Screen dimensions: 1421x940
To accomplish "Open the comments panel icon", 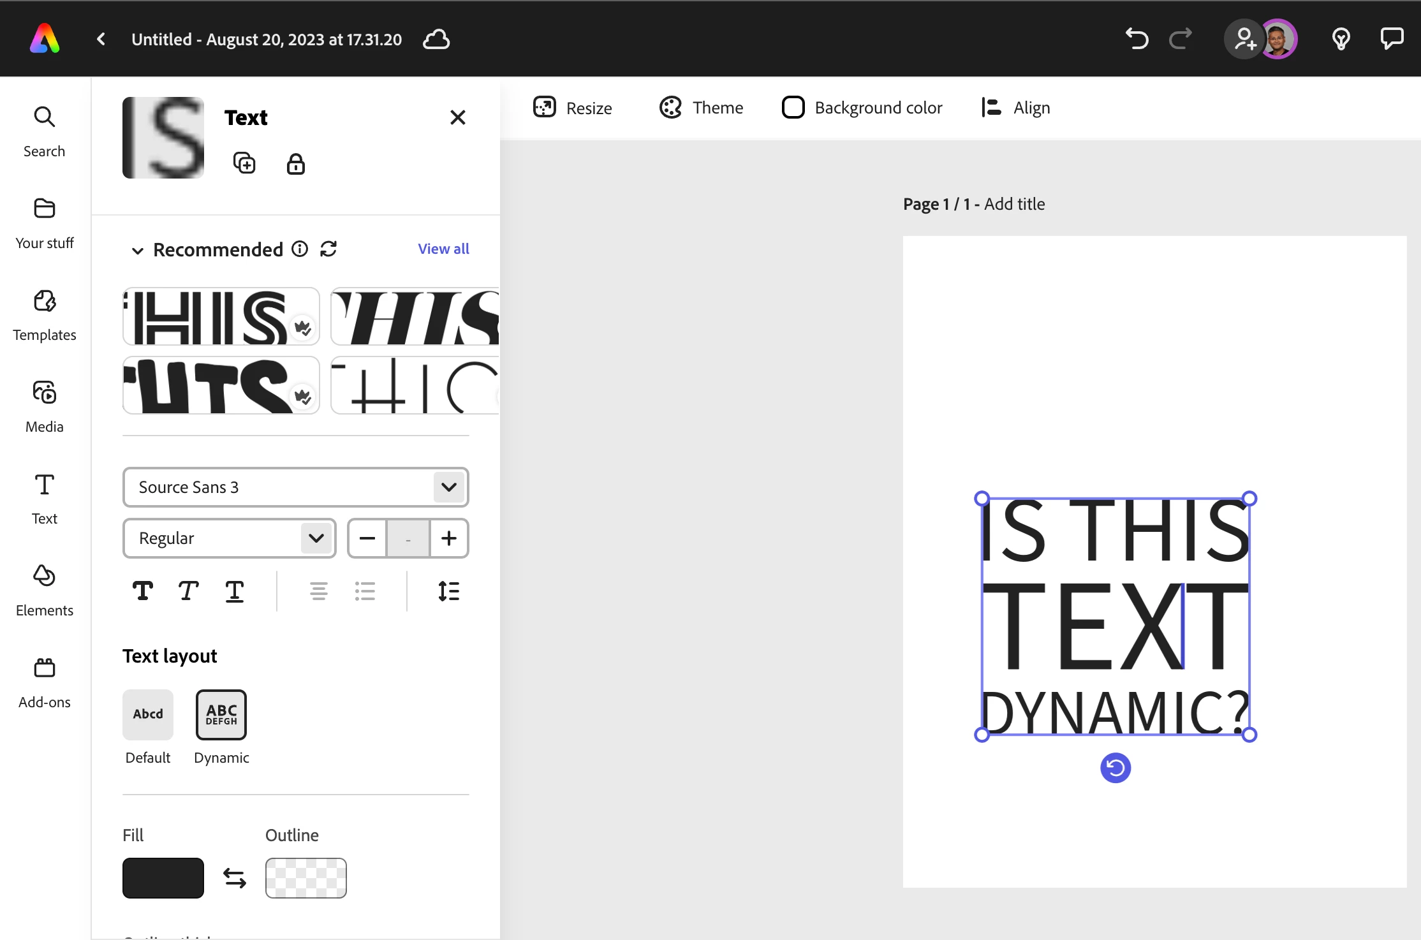I will pyautogui.click(x=1391, y=39).
